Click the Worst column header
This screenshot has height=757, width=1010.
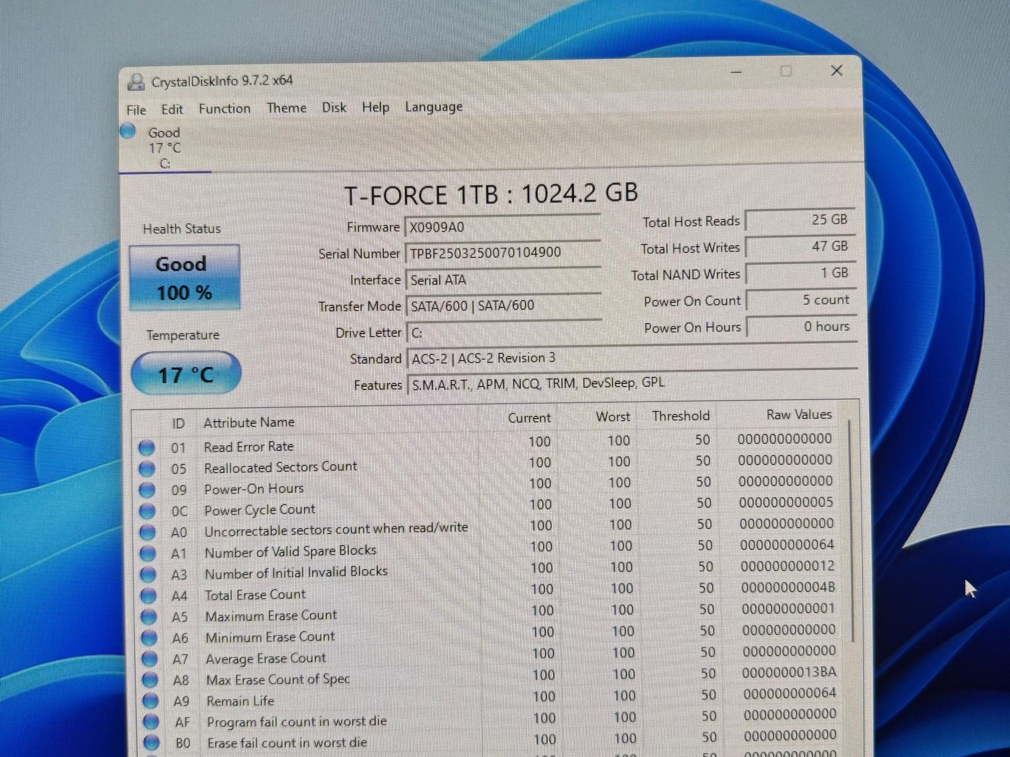click(x=613, y=417)
